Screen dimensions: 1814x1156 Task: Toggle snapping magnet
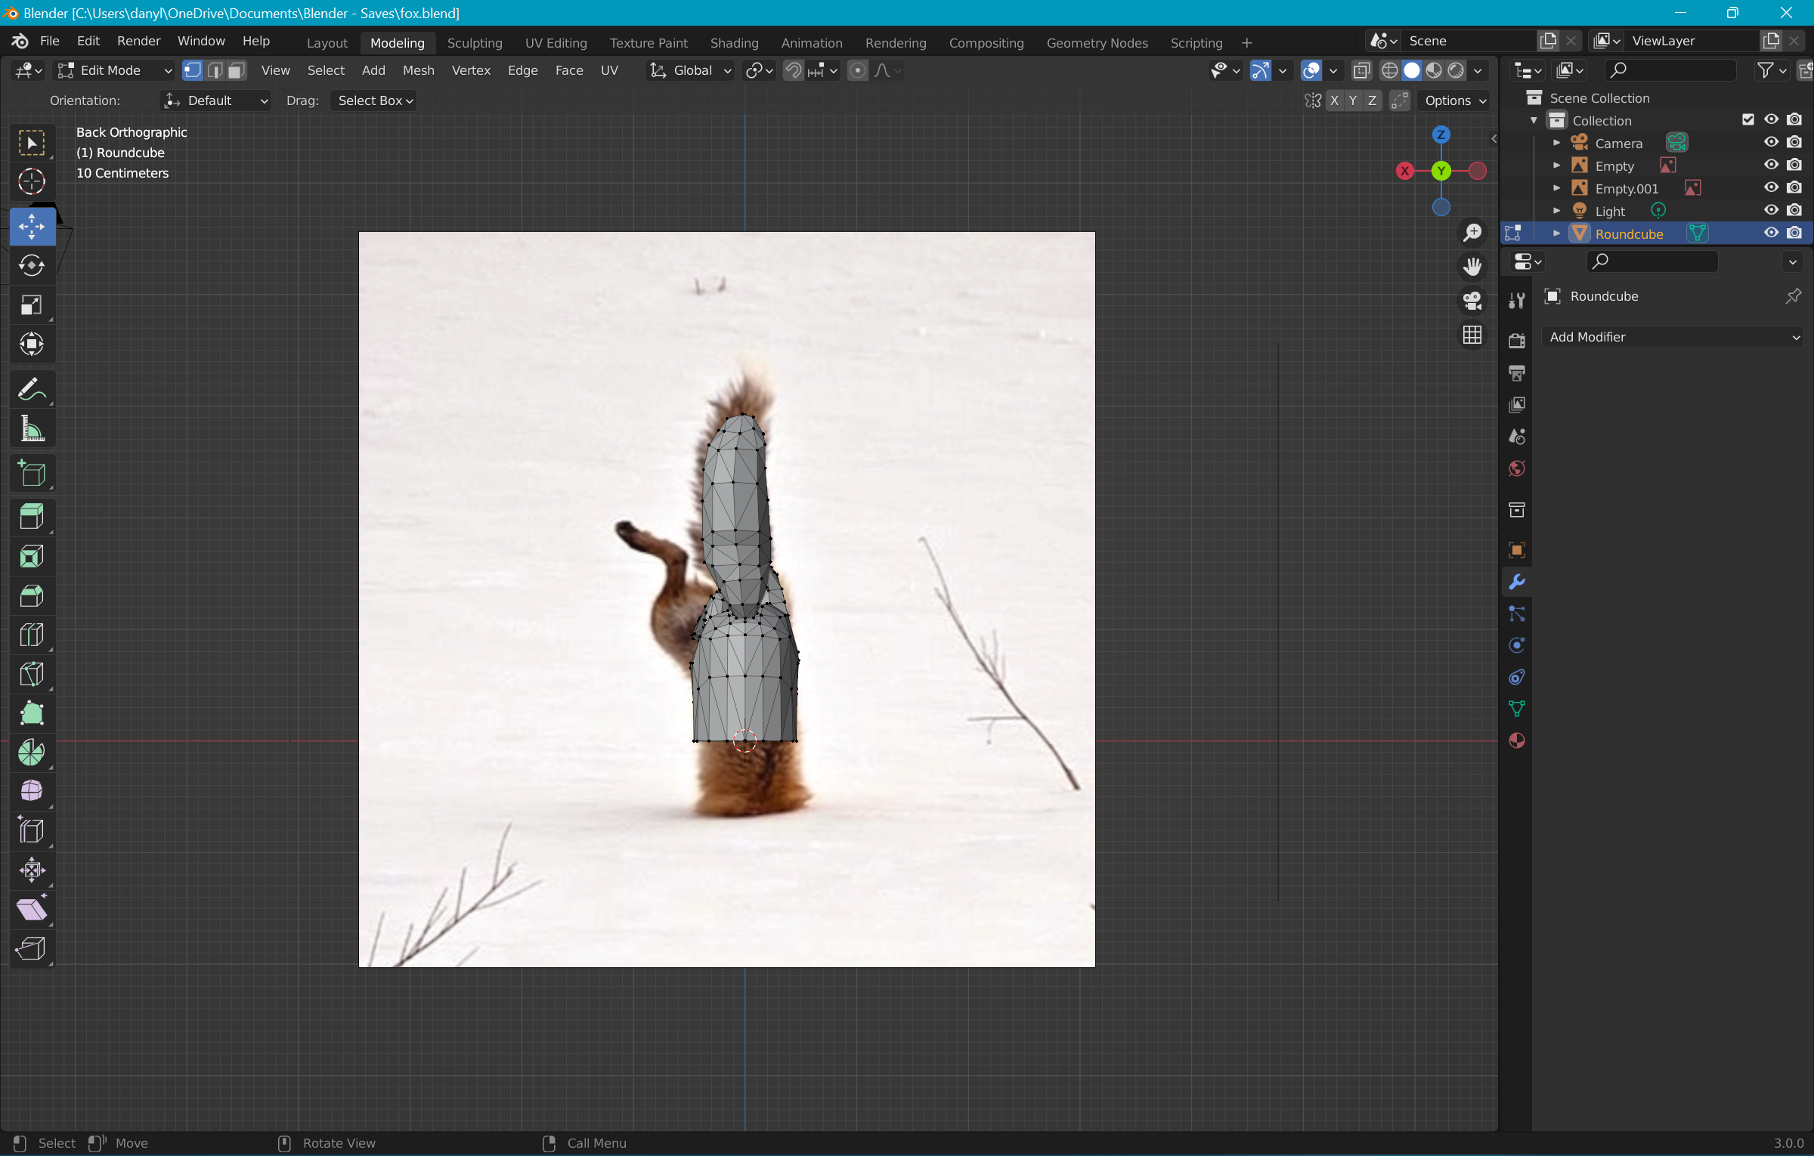point(793,70)
